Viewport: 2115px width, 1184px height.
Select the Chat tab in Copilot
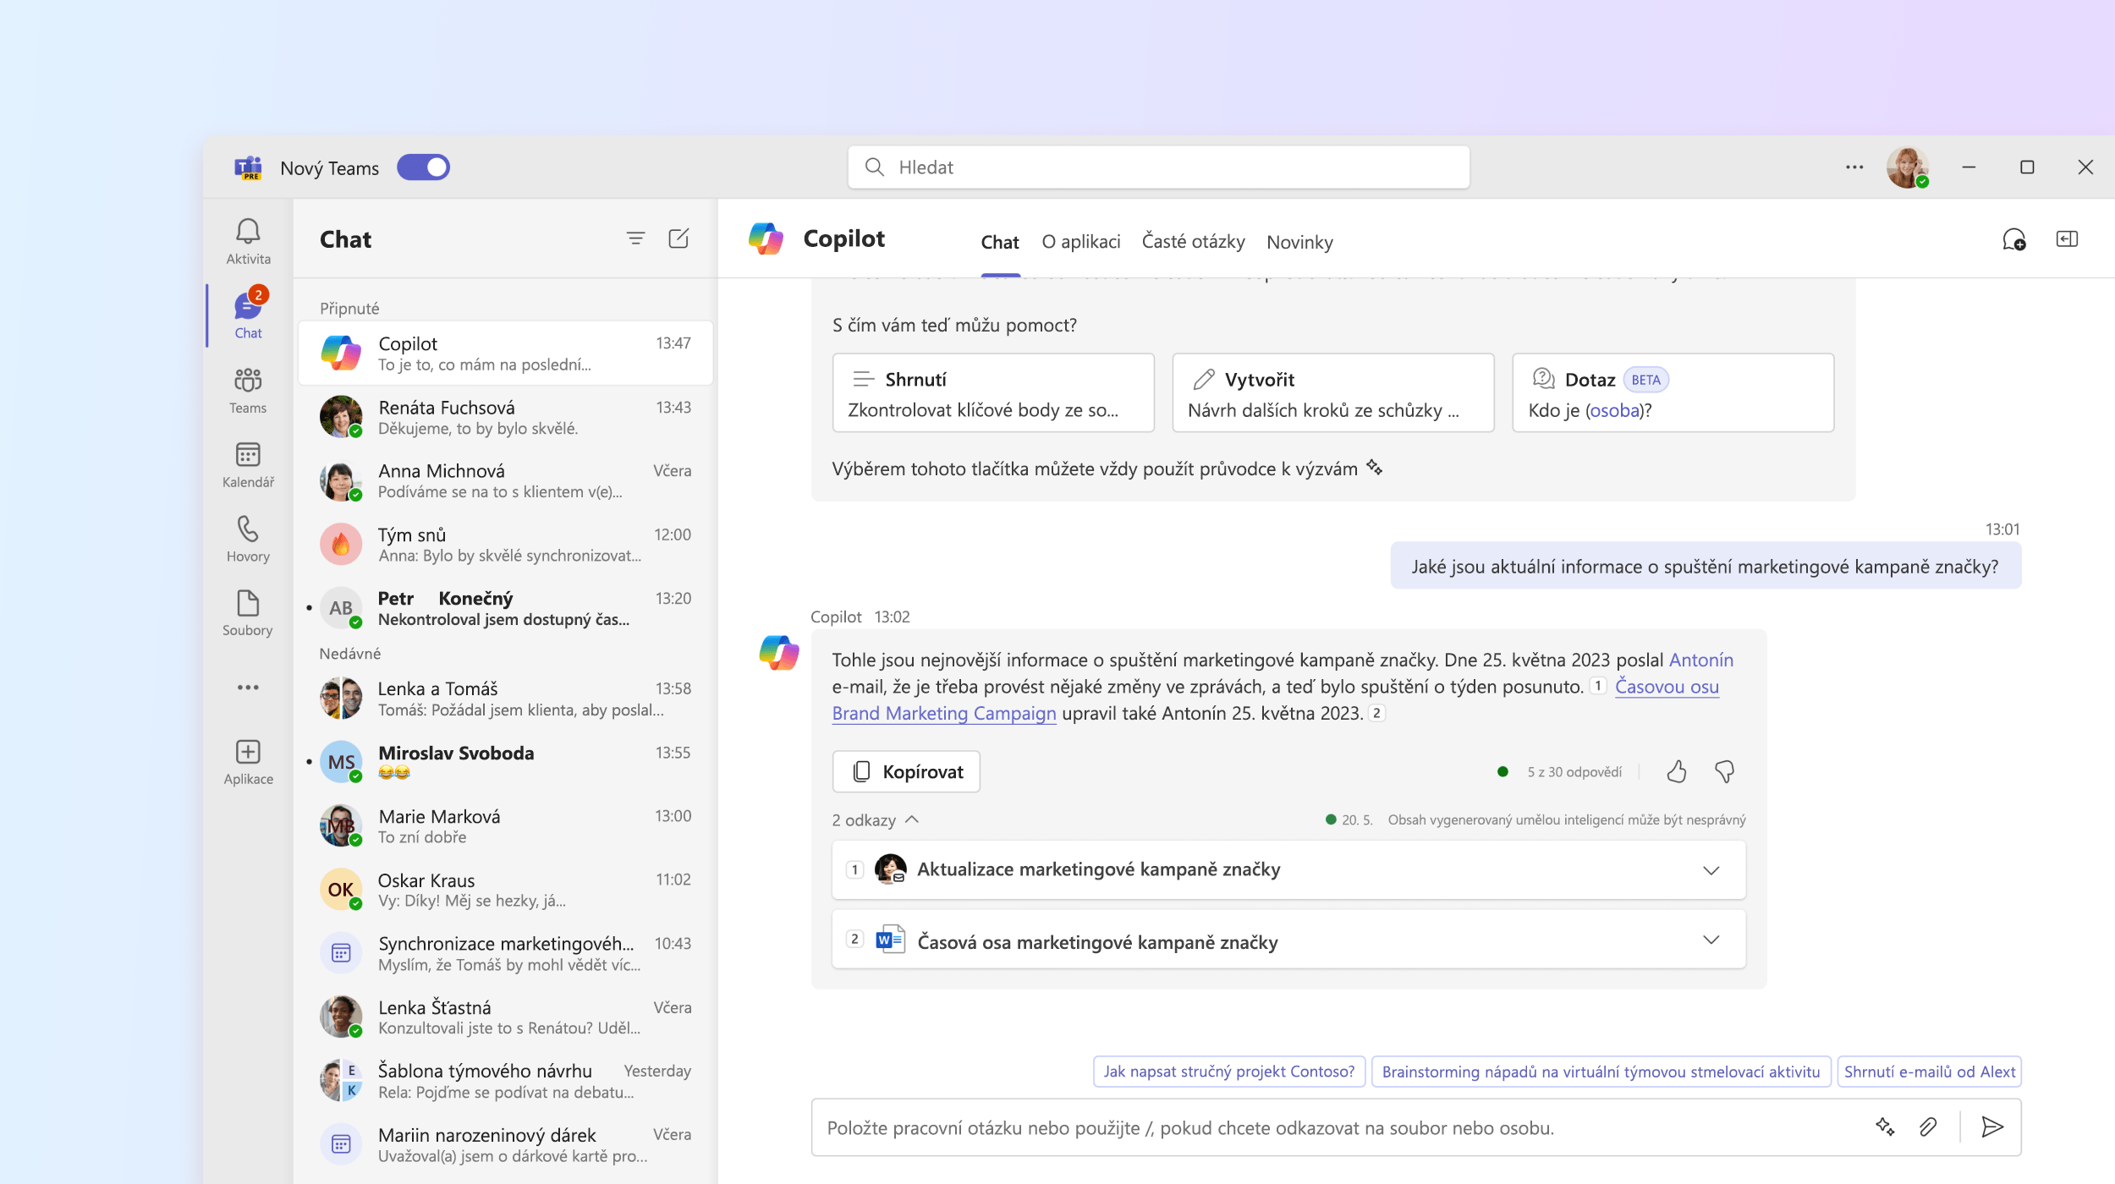999,243
